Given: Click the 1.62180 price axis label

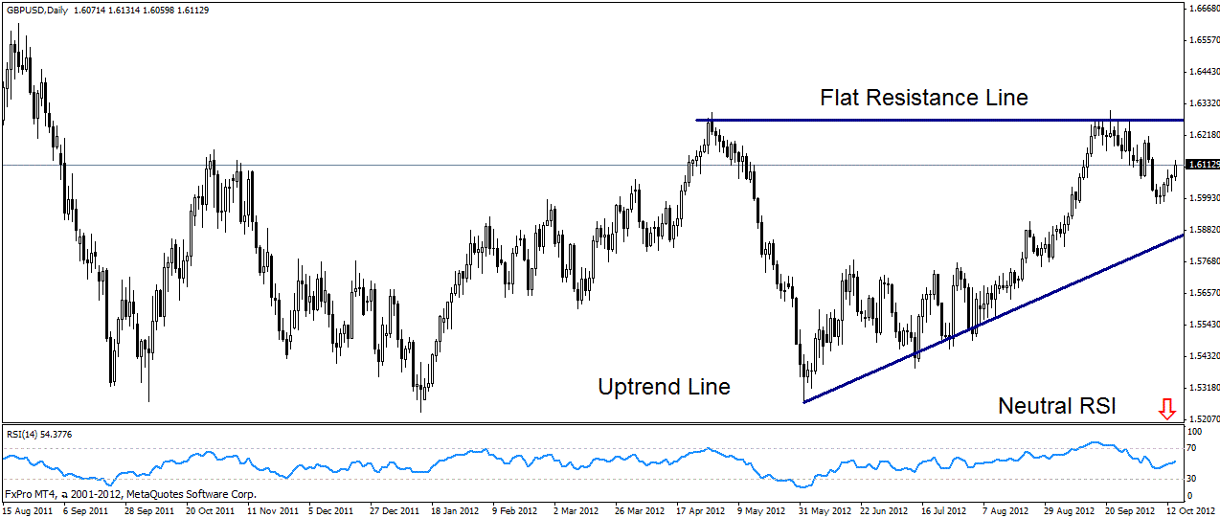Looking at the screenshot, I should (x=1203, y=135).
